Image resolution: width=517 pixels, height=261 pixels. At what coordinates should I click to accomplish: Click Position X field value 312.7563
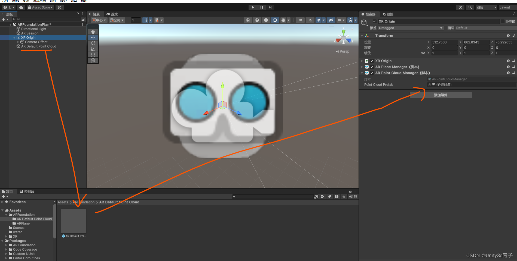coord(445,42)
